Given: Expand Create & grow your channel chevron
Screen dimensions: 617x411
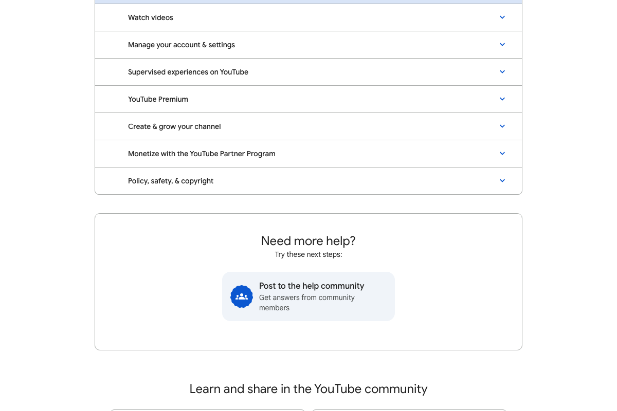Looking at the screenshot, I should [502, 126].
